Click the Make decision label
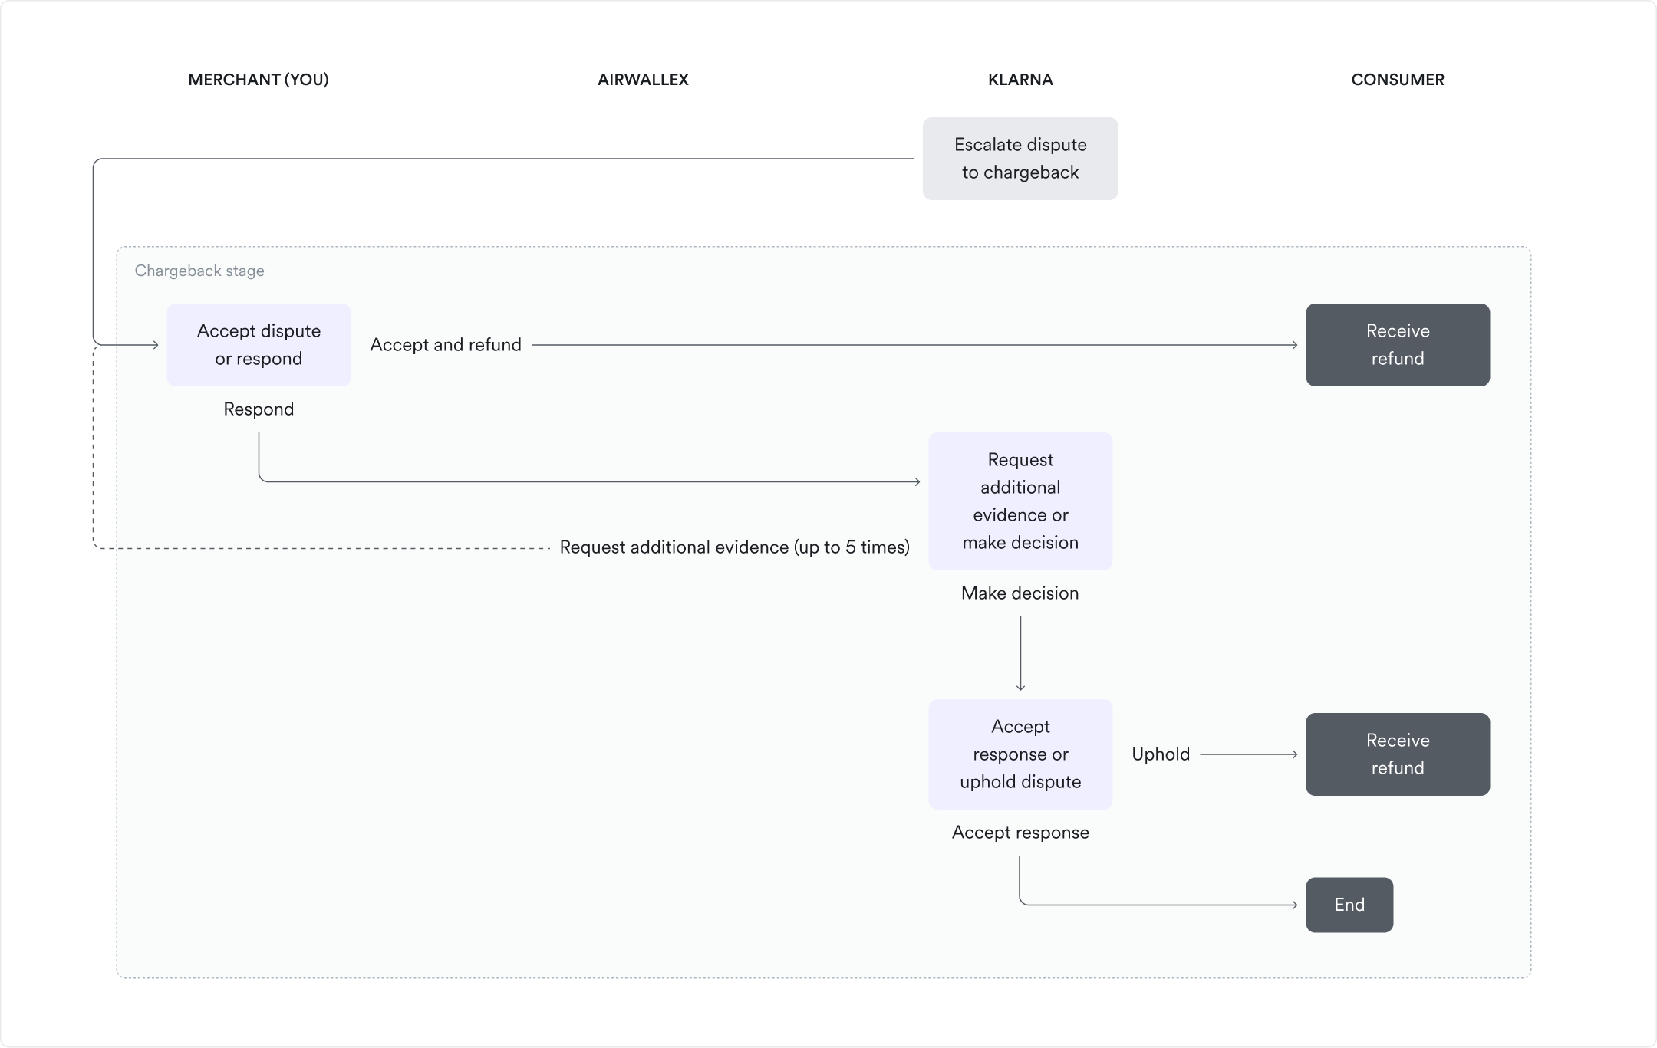Image resolution: width=1657 pixels, height=1048 pixels. 1020,593
